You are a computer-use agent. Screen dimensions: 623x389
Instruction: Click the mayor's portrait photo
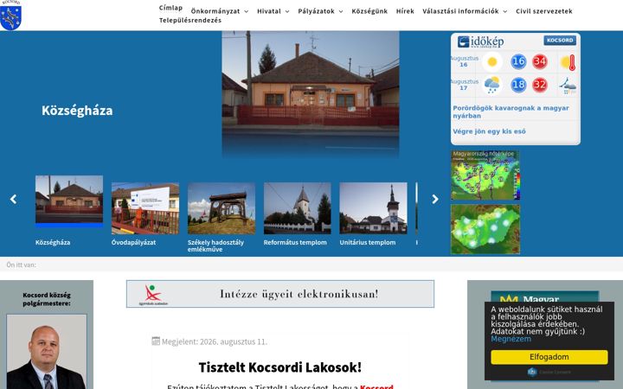pos(47,352)
